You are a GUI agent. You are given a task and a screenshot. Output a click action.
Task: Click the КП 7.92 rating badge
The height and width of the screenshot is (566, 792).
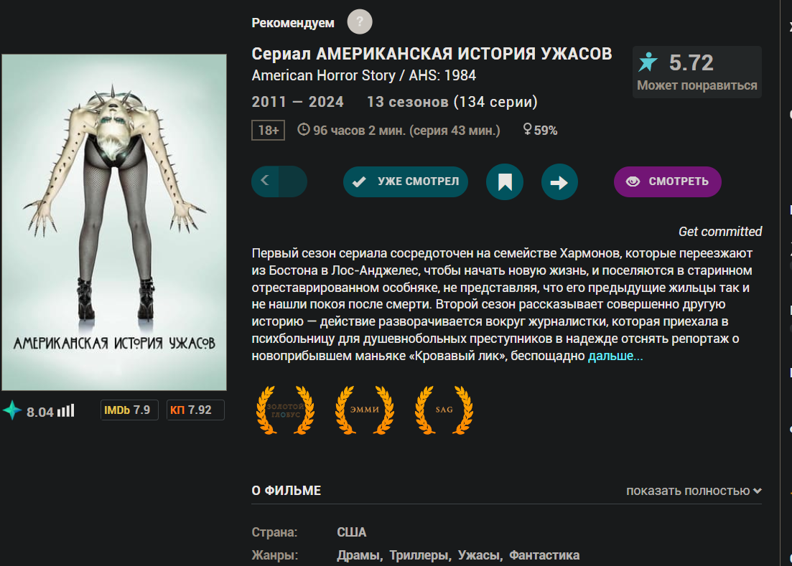(x=195, y=410)
